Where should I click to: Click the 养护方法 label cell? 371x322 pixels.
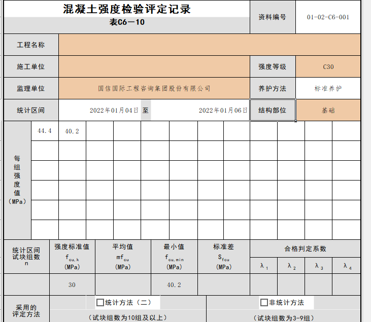273,88
